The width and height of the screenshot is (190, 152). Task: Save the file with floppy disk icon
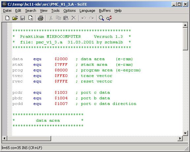pyautogui.click(x=23, y=18)
